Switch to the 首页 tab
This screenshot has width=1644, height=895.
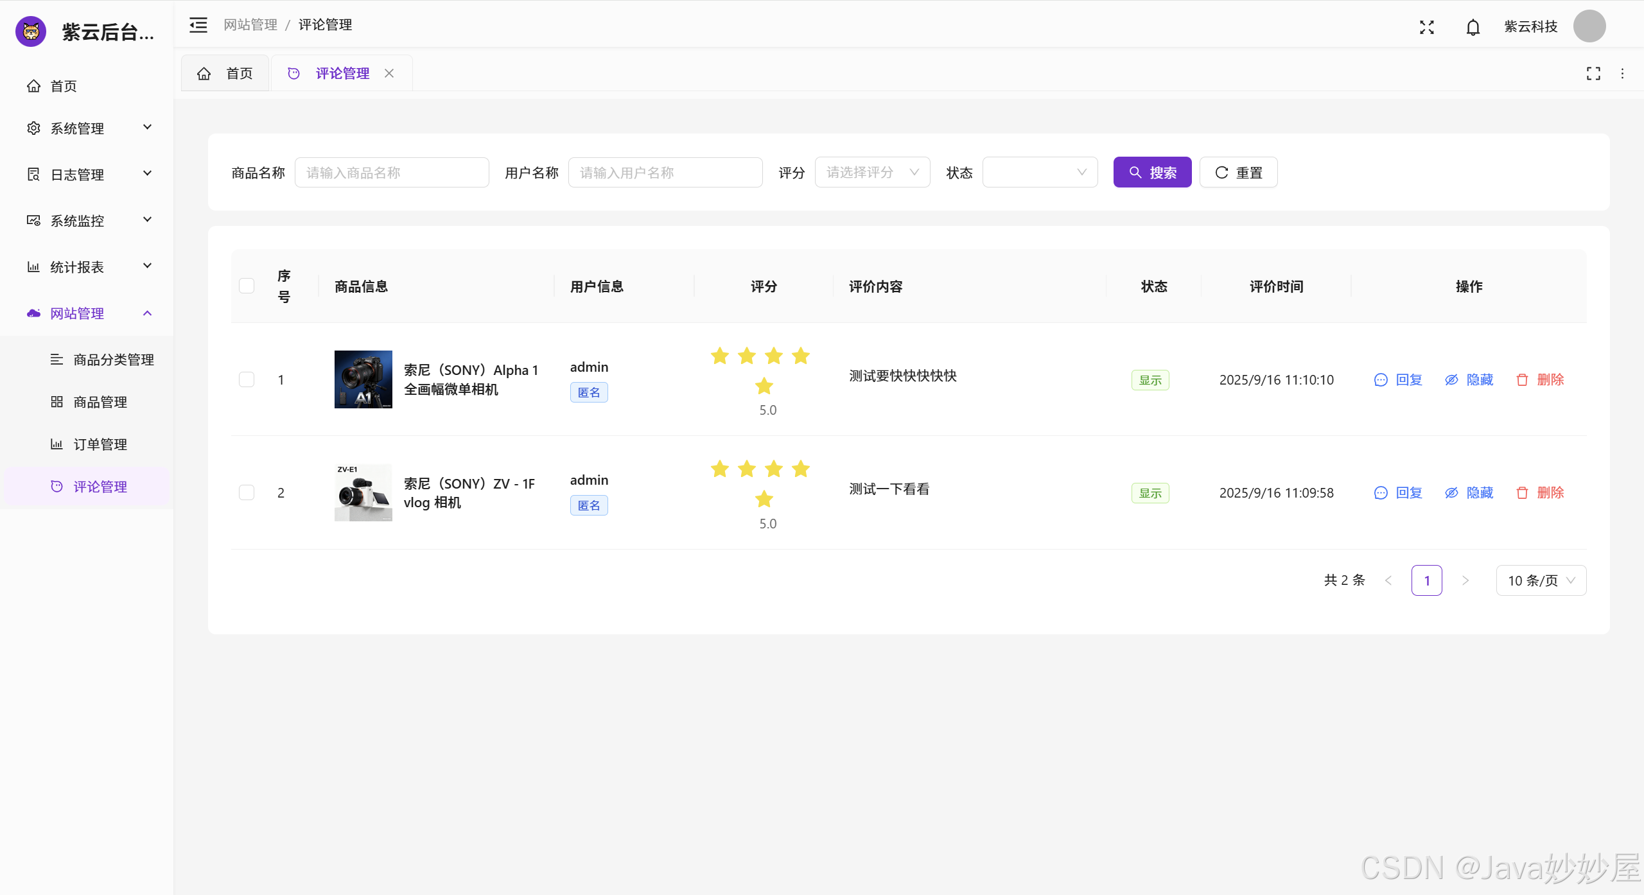click(225, 73)
